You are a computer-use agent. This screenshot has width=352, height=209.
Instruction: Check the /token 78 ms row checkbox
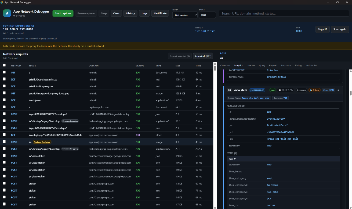4,190
